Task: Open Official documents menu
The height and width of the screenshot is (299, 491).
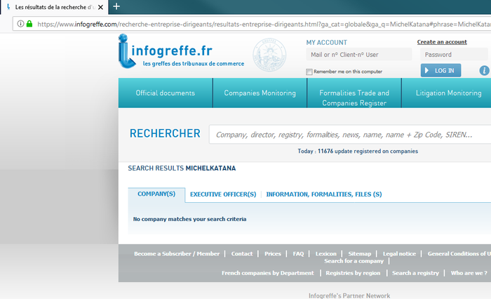Action: tap(166, 93)
